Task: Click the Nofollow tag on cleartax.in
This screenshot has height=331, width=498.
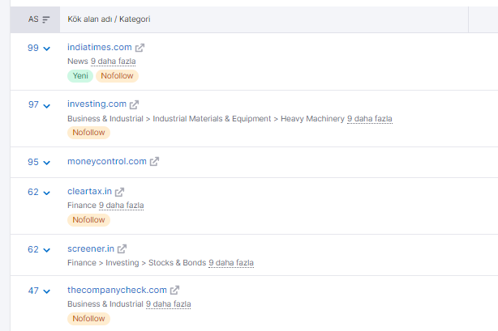Action: tap(88, 220)
